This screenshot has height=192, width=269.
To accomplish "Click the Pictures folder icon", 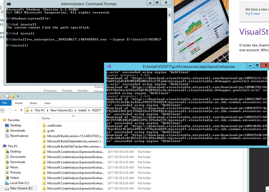I will pyautogui.click(x=7, y=172).
